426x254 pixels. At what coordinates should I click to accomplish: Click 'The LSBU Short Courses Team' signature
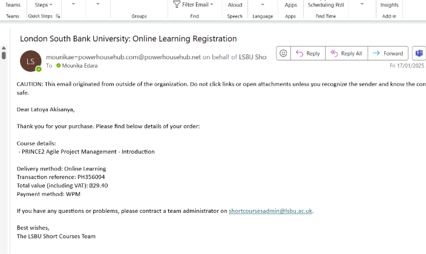(56, 236)
